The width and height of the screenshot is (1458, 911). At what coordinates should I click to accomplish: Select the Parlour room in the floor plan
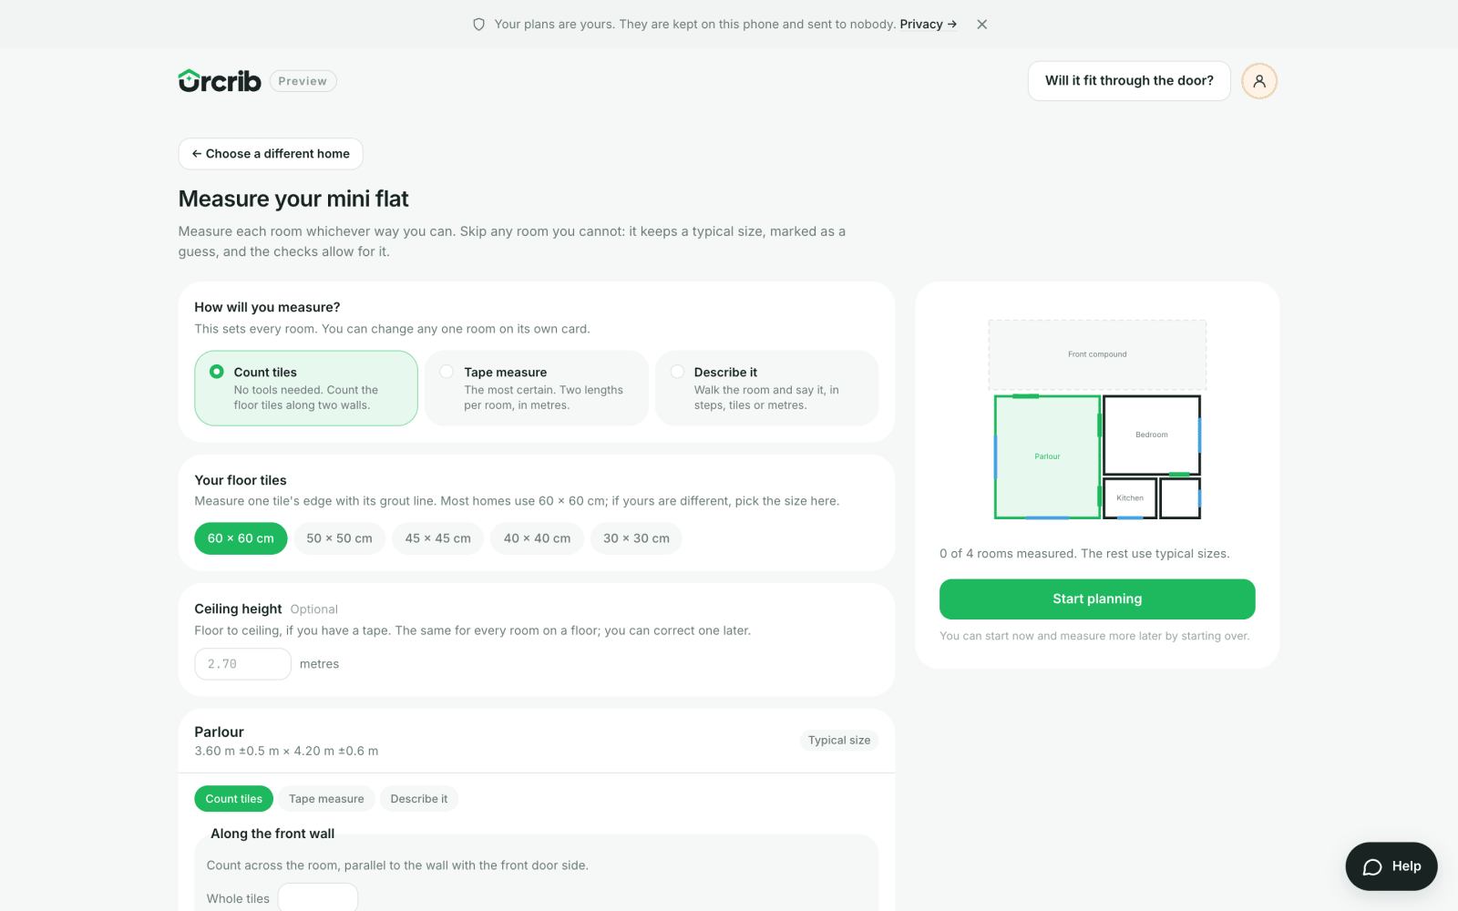pos(1047,456)
